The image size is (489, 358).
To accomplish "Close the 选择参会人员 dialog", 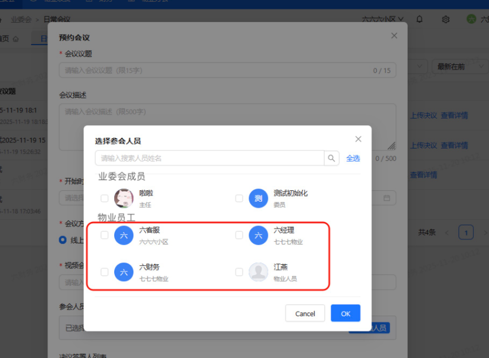I will [358, 139].
